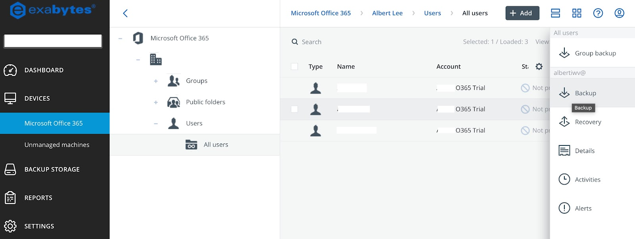635x239 pixels.
Task: Click the Settings gear icon in sidebar
Action: click(10, 226)
